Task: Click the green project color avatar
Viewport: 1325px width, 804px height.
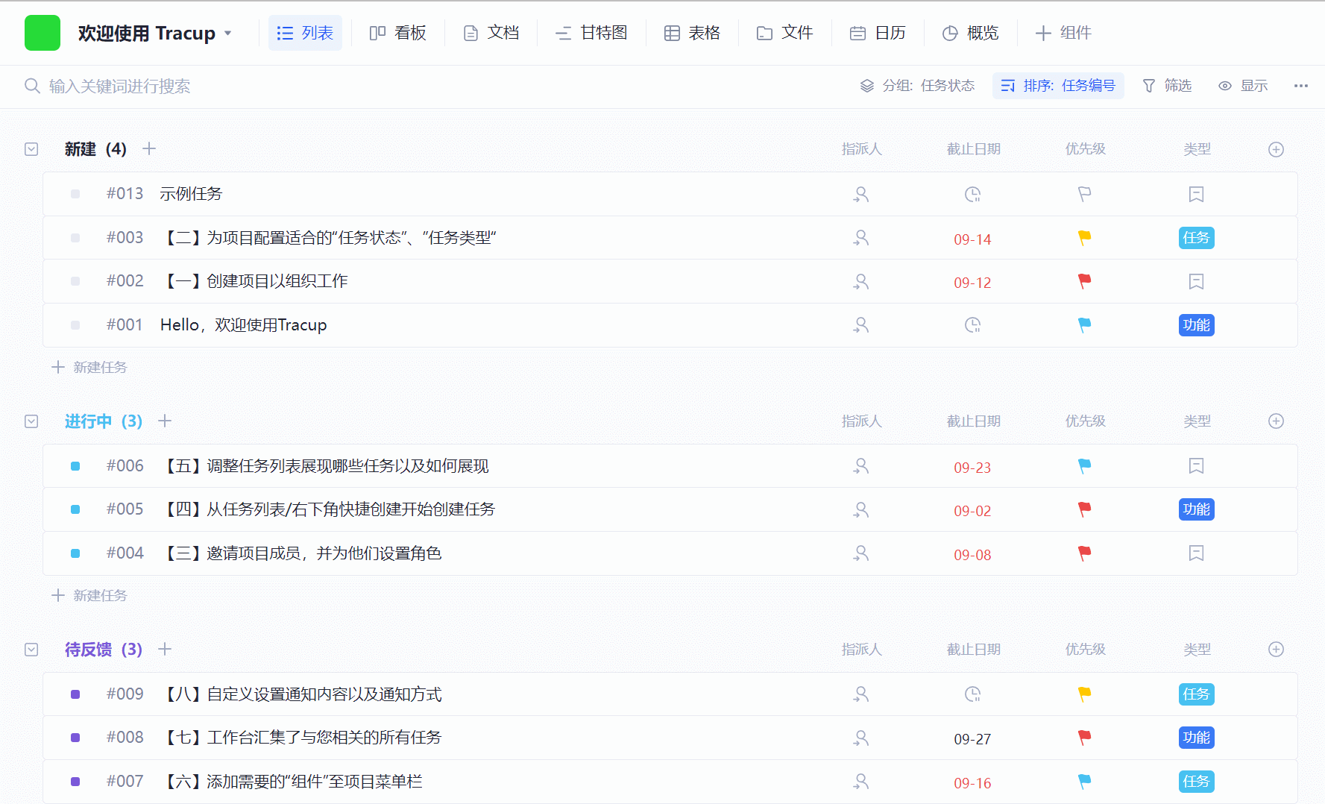Action: point(43,33)
